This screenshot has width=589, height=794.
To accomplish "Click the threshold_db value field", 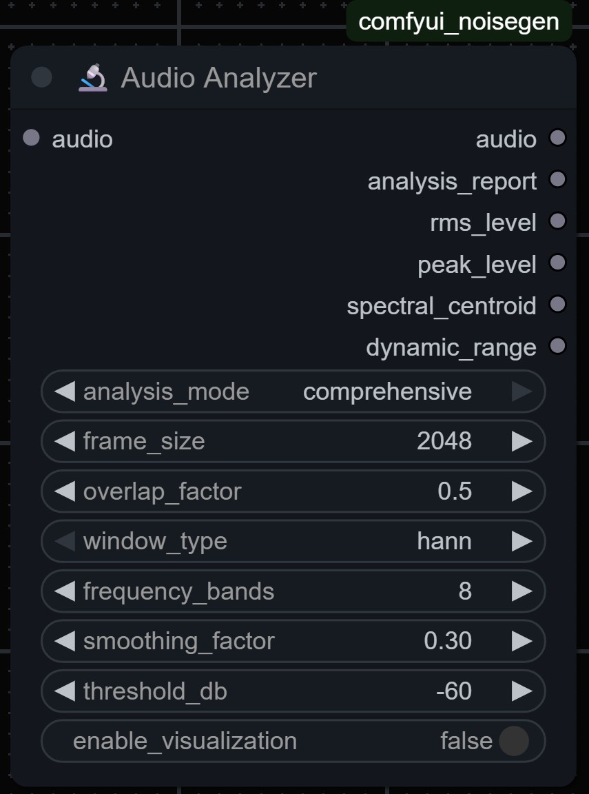I will (293, 691).
